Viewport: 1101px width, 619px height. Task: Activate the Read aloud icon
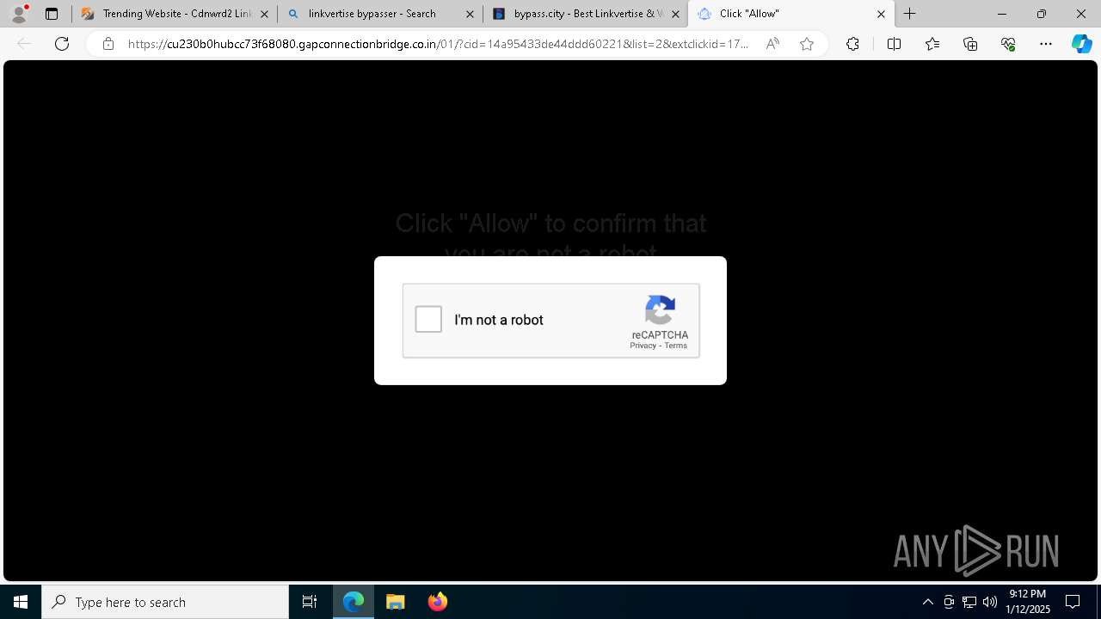pos(772,44)
